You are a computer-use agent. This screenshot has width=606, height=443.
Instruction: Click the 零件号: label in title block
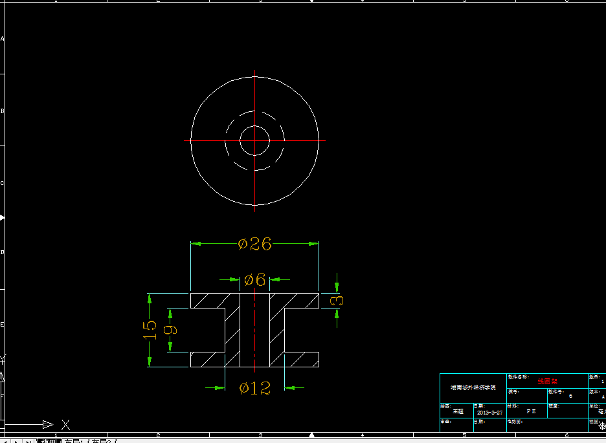[x=555, y=391]
